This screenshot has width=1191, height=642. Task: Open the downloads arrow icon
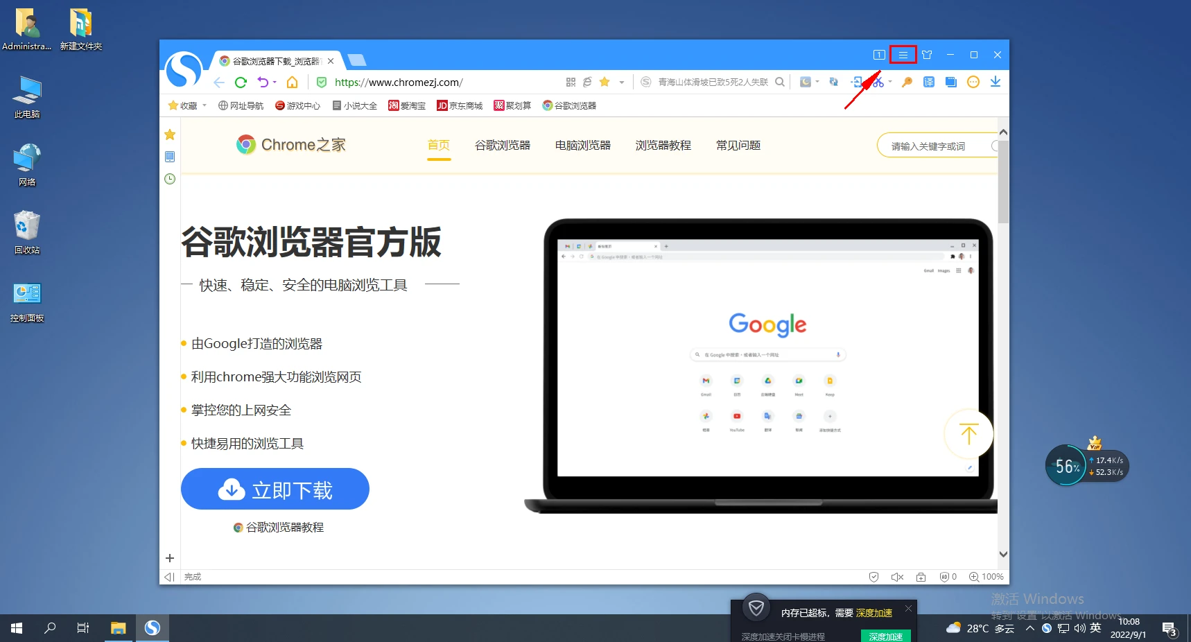tap(996, 82)
